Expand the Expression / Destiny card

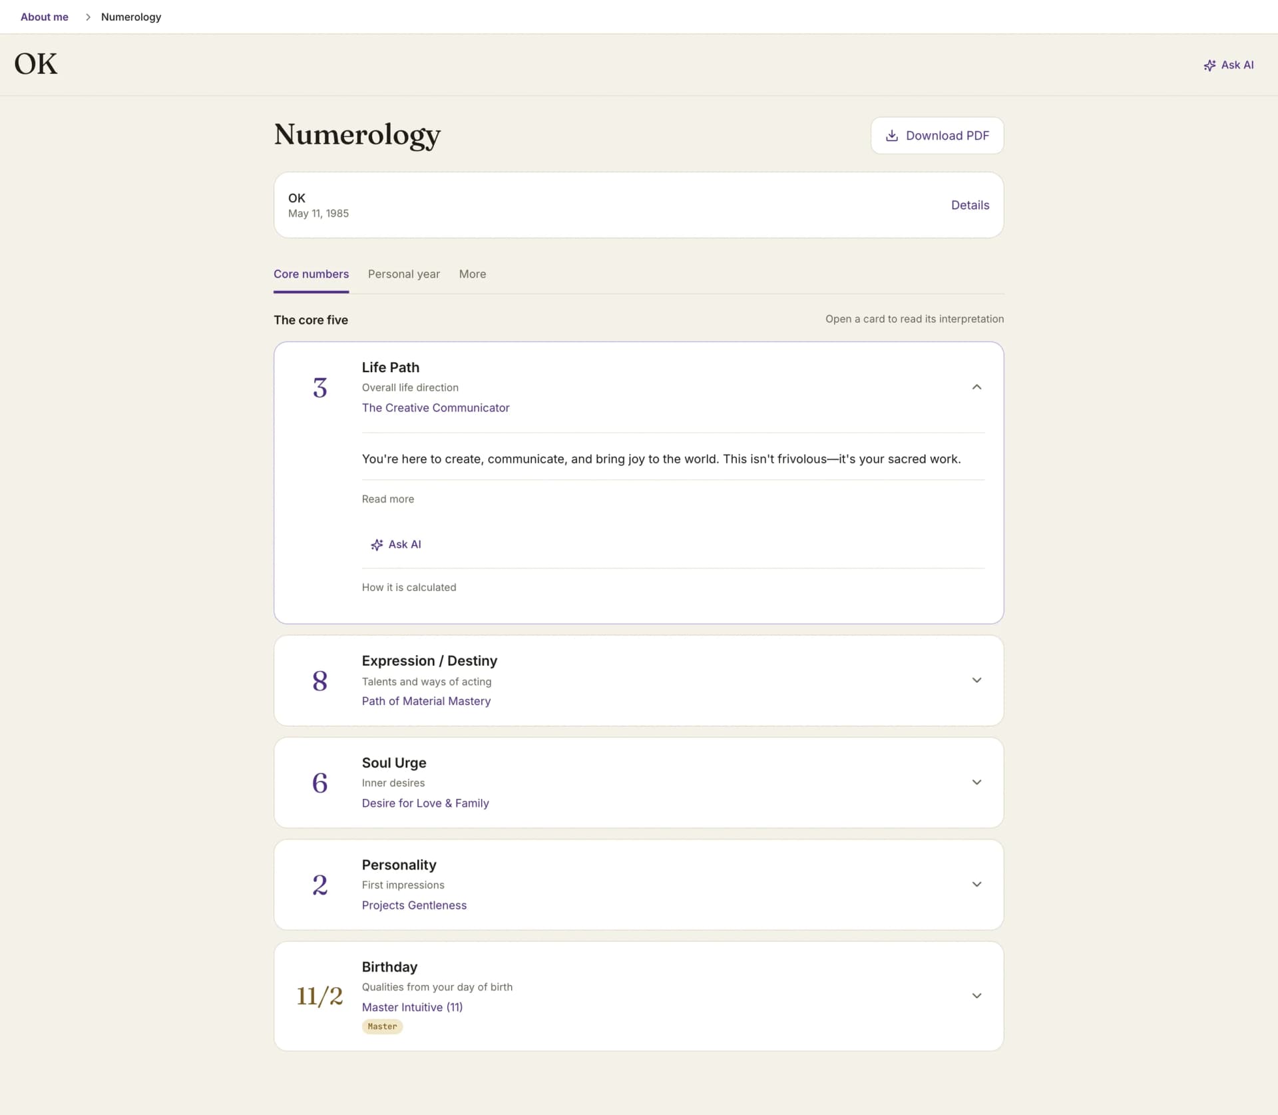[976, 680]
